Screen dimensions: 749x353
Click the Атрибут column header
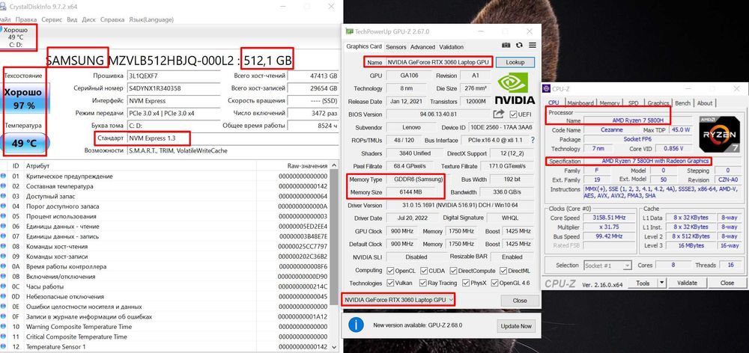tap(140, 165)
